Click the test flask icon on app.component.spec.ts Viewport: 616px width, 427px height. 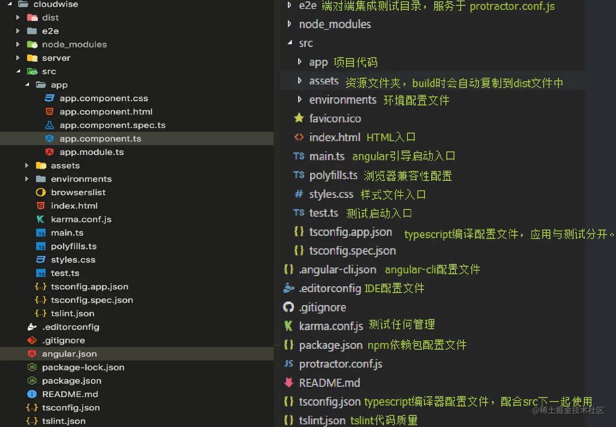[x=50, y=125]
